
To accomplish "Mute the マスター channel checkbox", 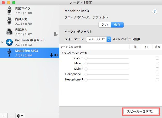I will click(x=157, y=58).
